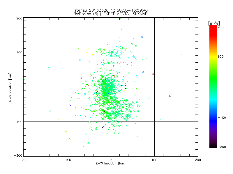This screenshot has height=174, width=233.
Task: Click the E-W location [km] axis label
Action: click(111, 164)
